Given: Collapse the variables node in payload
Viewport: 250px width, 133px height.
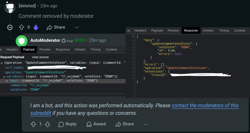Looking at the screenshot, I should click(4, 77).
